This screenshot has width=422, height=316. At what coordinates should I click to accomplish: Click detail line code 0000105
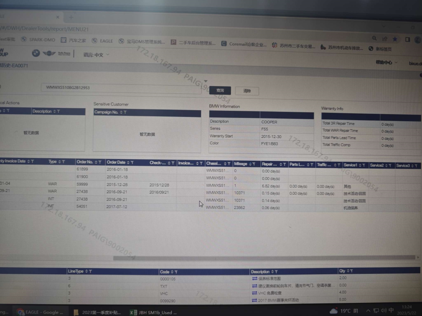click(168, 279)
